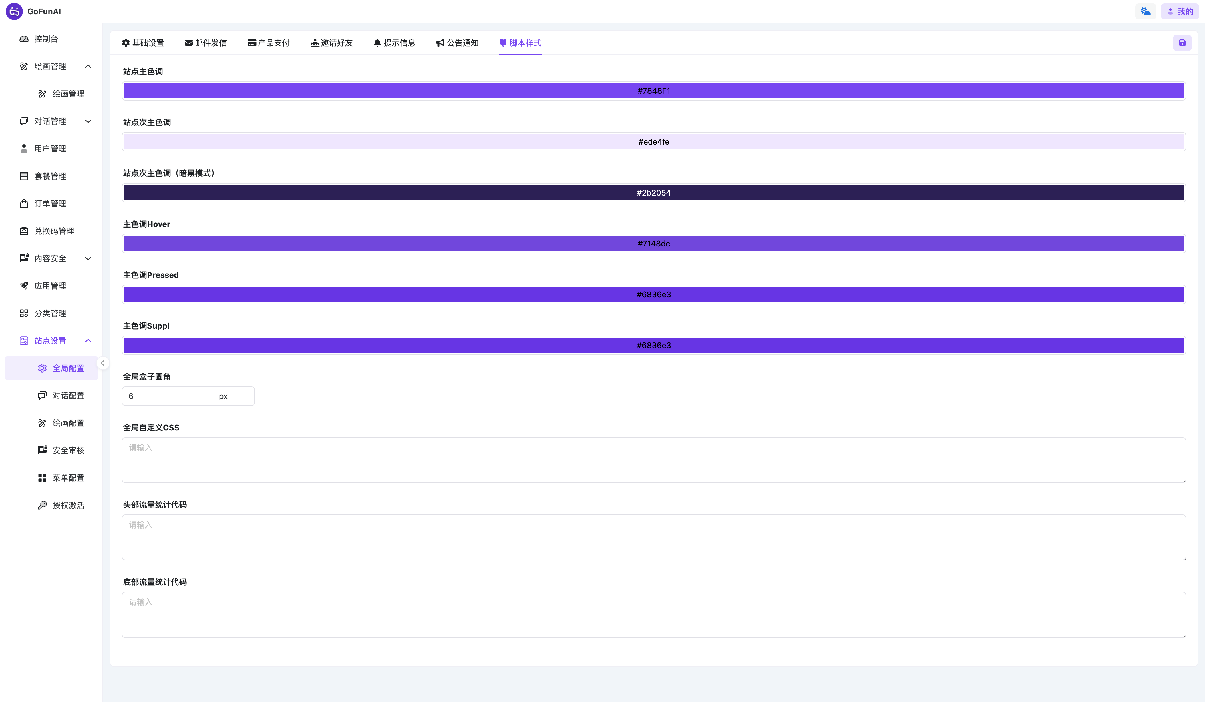Viewport: 1205px width, 702px height.
Task: Click the save icon button
Action: (1182, 43)
